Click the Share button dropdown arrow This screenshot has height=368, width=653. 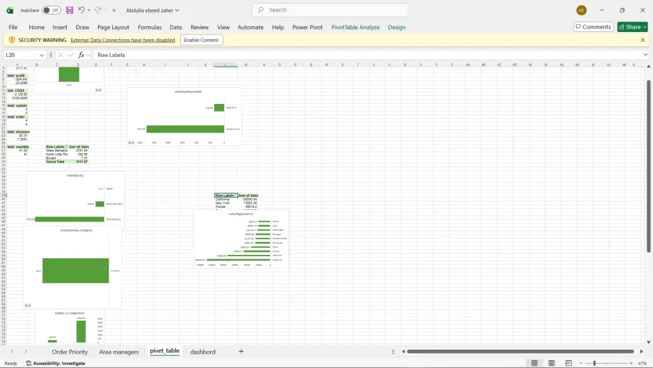coord(645,27)
